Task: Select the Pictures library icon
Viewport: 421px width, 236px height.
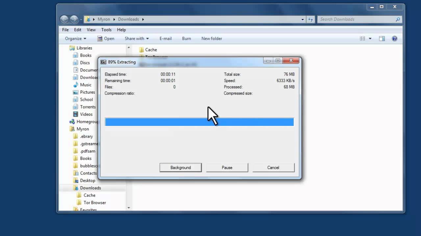Action: [76, 92]
